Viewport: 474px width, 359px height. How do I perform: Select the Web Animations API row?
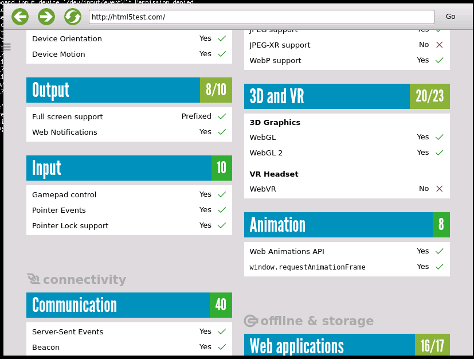tap(347, 251)
